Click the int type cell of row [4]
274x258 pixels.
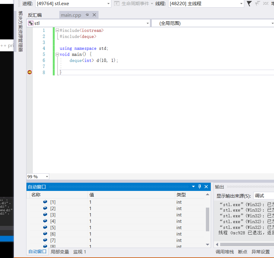coord(189,221)
